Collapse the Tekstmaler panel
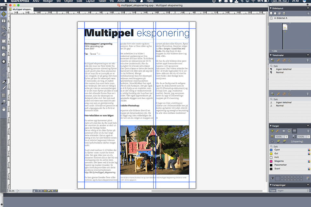 [271, 55]
